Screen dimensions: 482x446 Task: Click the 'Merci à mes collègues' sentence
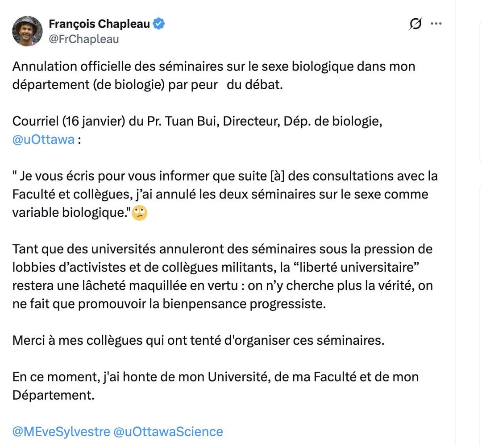tap(198, 340)
